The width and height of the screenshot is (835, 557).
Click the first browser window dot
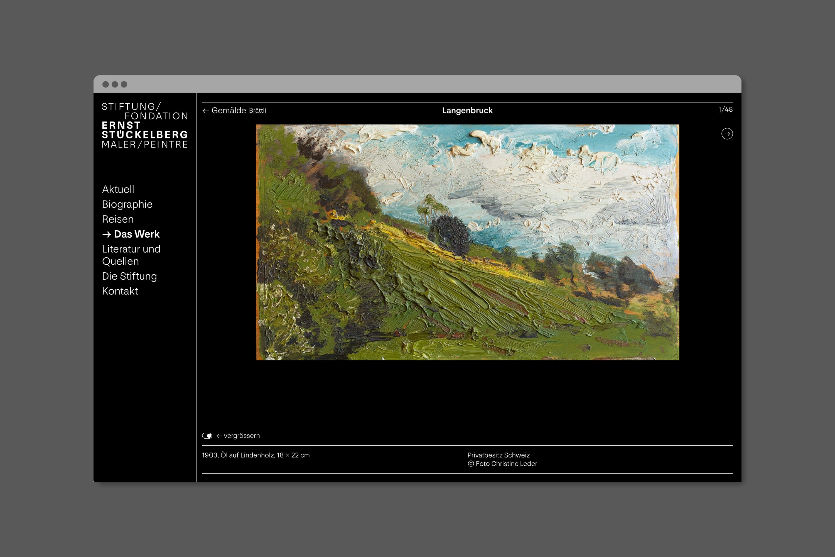105,84
